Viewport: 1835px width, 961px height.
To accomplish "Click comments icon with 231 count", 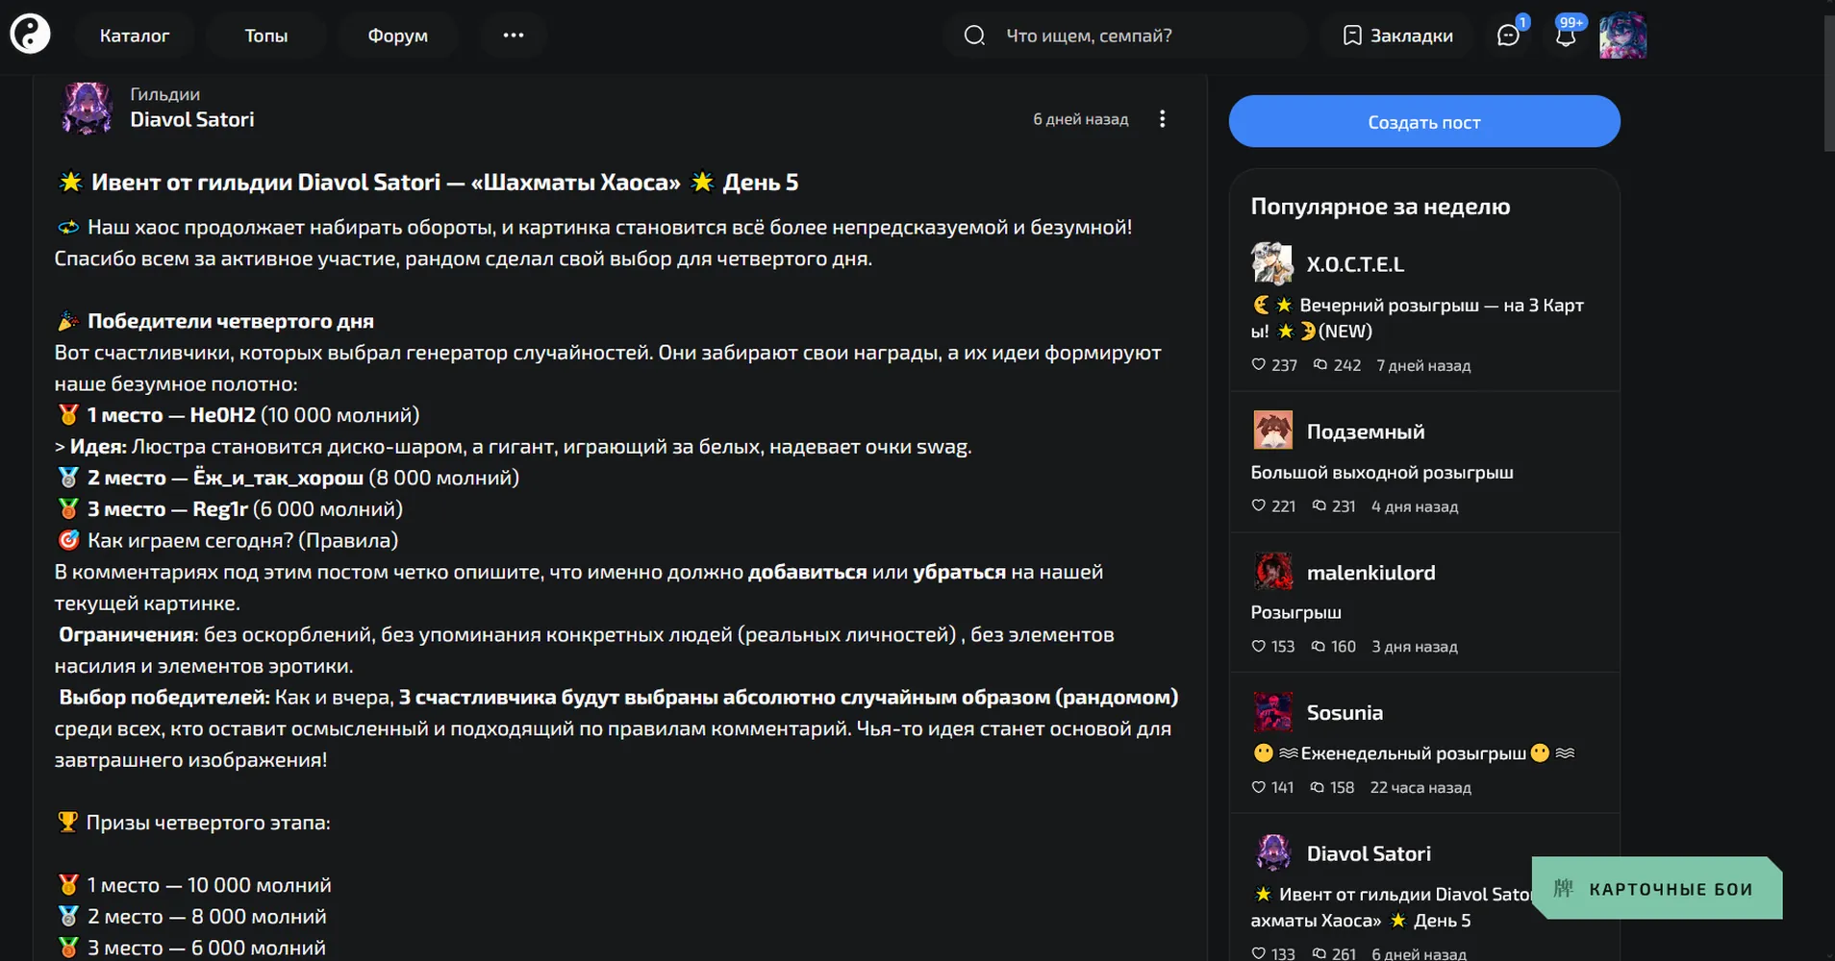I will coord(1320,505).
